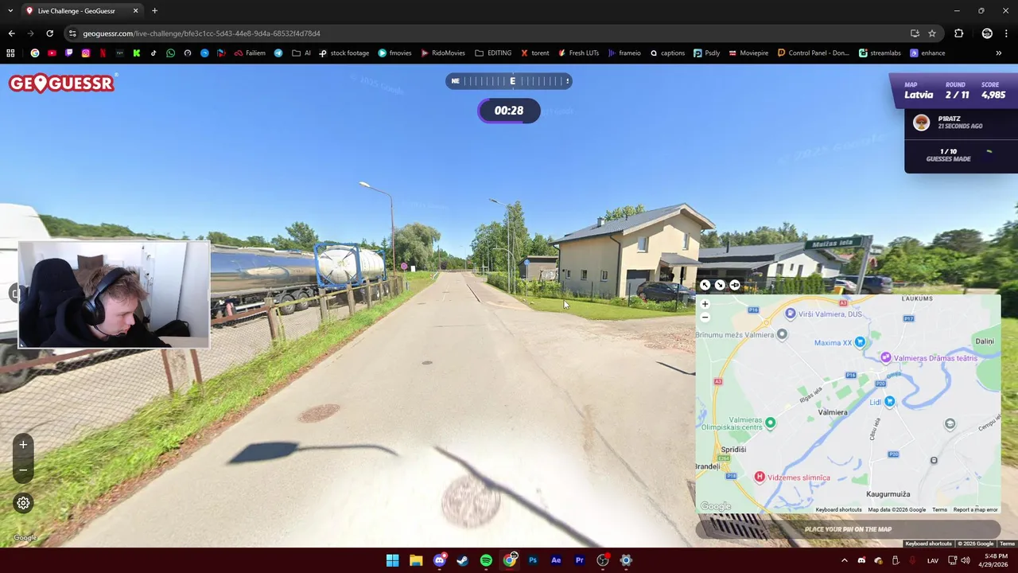Select the player P1RATZ guess entry
Screen dimensions: 1018x573
961,123
